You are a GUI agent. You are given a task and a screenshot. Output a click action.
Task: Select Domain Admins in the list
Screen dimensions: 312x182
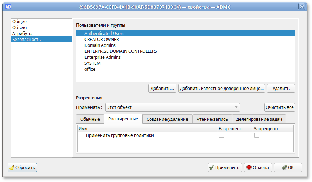pos(185,45)
